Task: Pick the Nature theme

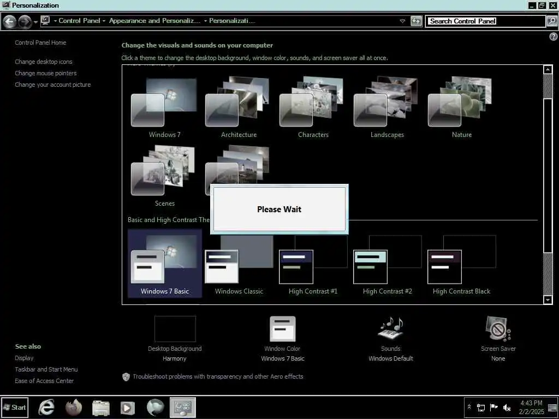Action: (461, 108)
